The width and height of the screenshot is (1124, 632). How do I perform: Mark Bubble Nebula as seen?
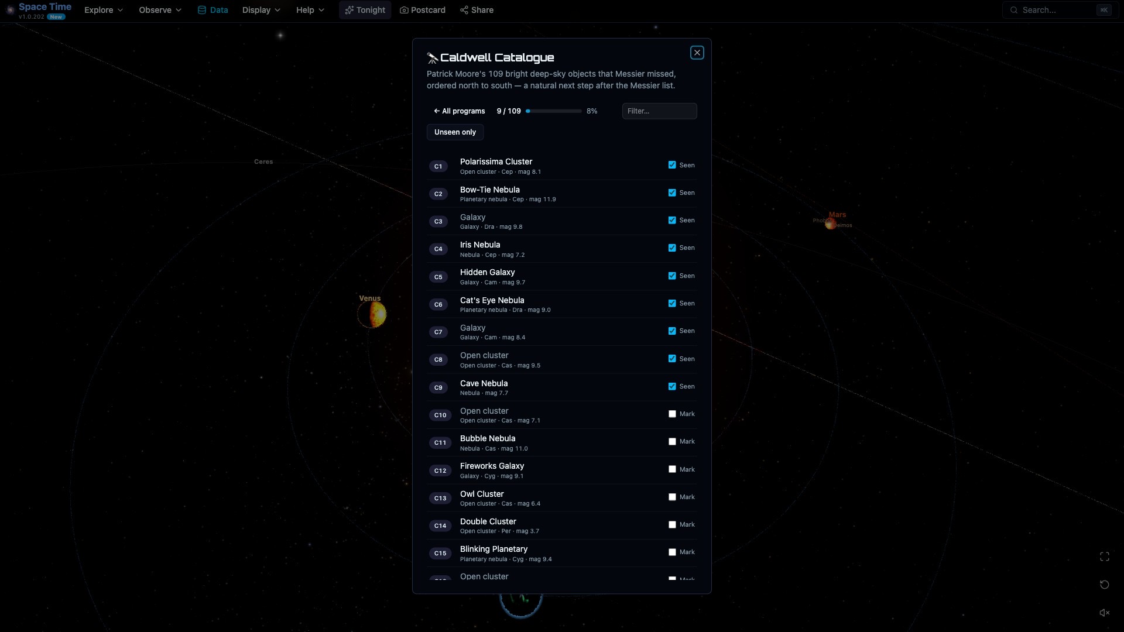[x=672, y=441]
